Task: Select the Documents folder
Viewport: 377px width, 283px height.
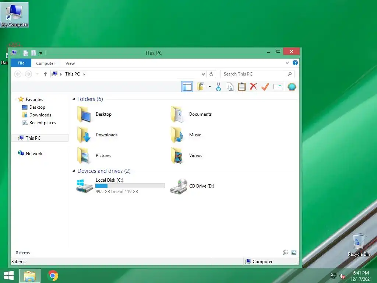Action: click(x=191, y=114)
